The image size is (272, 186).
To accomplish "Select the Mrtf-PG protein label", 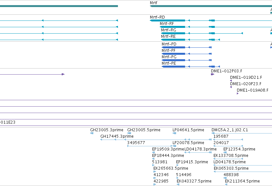I will click(169, 57).
